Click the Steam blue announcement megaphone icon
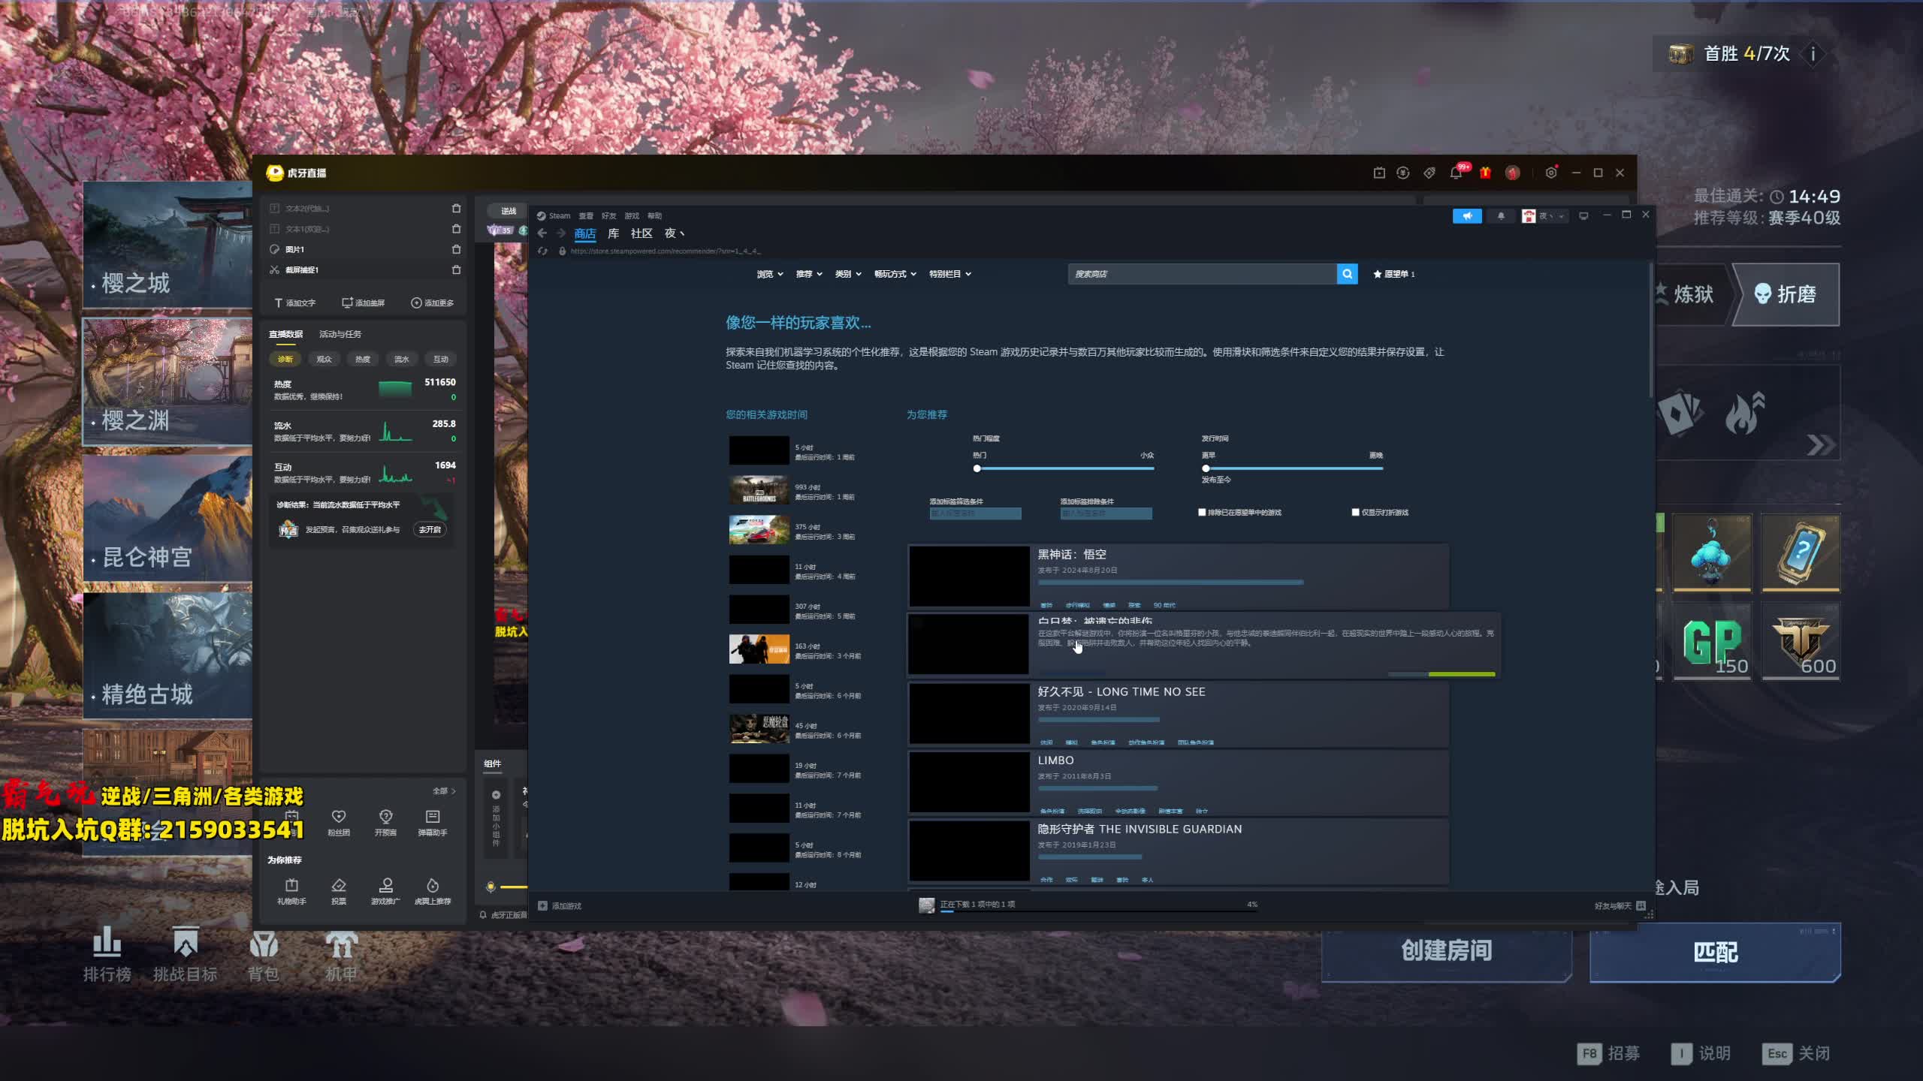 [1466, 216]
